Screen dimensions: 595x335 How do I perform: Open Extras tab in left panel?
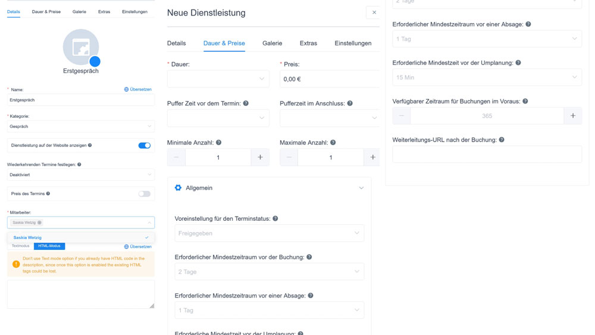coord(104,12)
